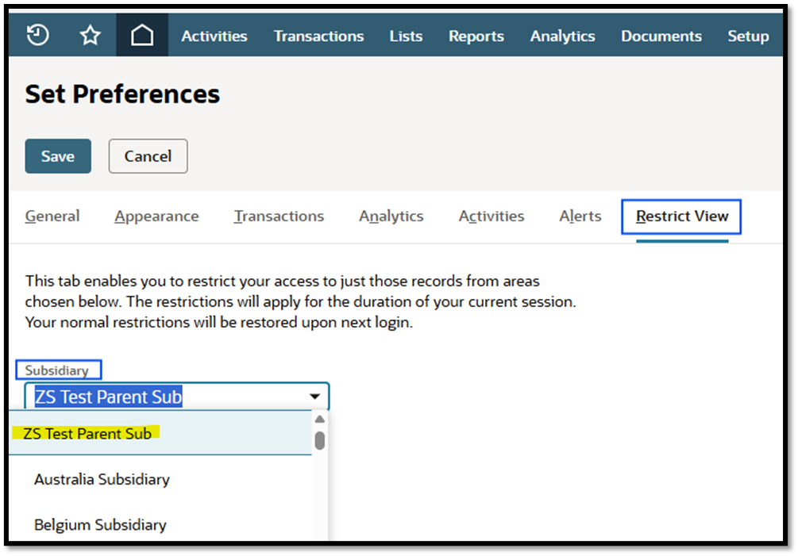Image resolution: width=798 pixels, height=556 pixels.
Task: Open the Recent Records history icon
Action: [x=38, y=36]
